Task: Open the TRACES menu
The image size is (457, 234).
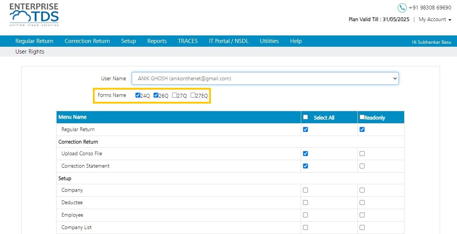Action: [188, 41]
